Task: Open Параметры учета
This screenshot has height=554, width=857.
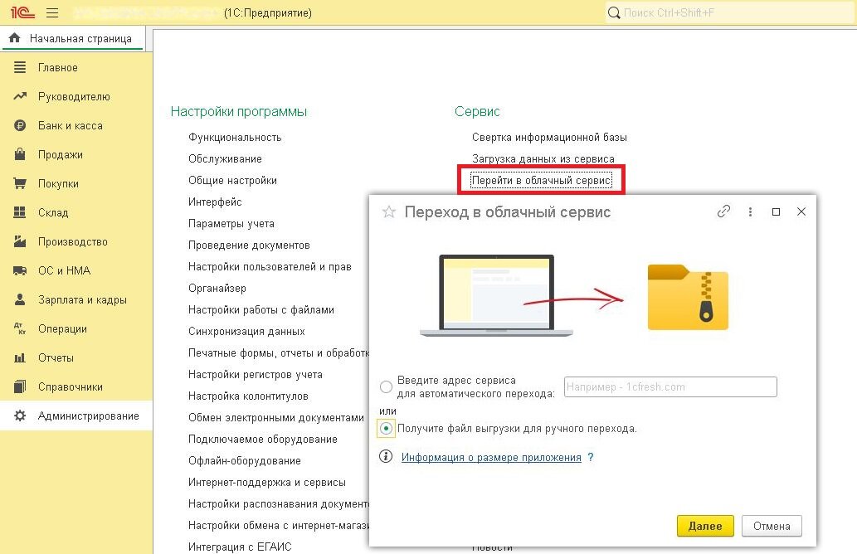Action: click(x=231, y=223)
